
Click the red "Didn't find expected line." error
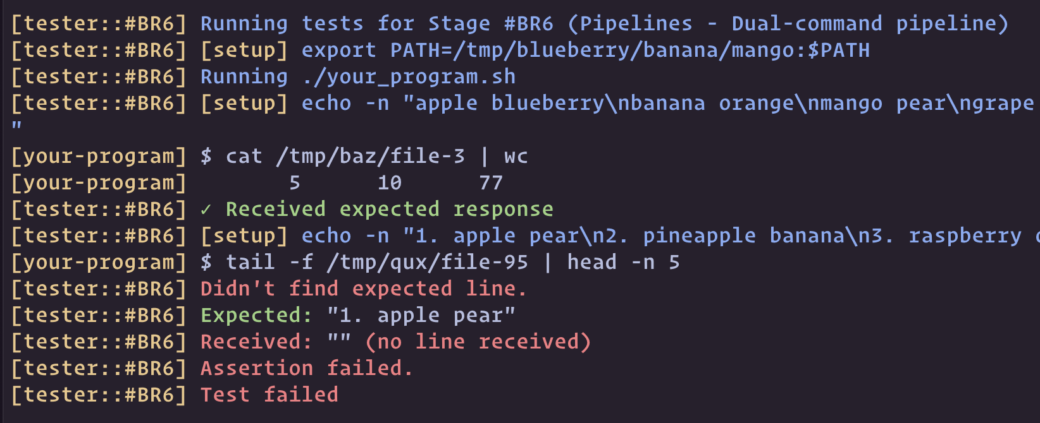point(363,289)
